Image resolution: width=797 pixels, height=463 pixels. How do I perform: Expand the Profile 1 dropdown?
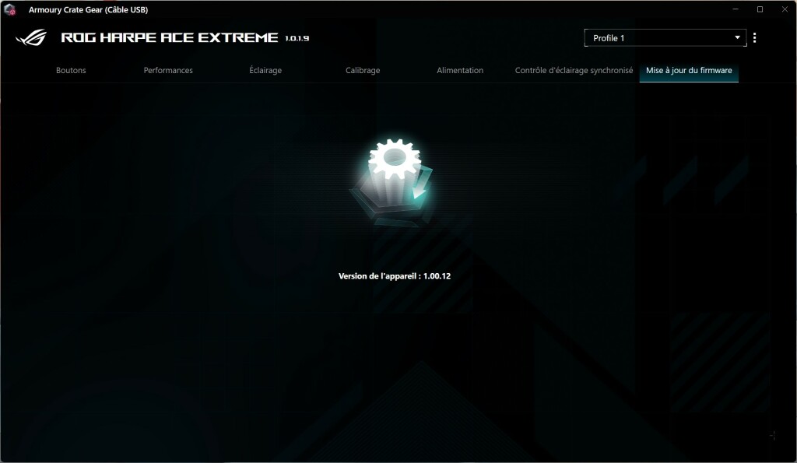[665, 37]
